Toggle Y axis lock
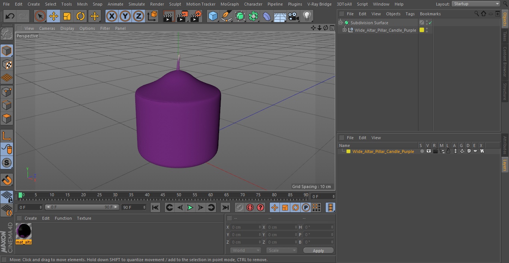509x263 pixels. click(125, 16)
